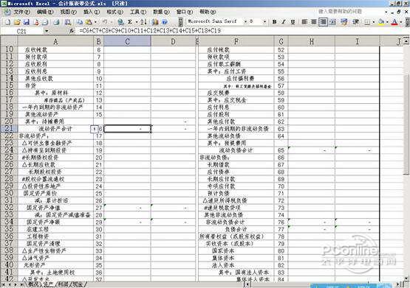Apply the Currency style icon

click(344, 22)
